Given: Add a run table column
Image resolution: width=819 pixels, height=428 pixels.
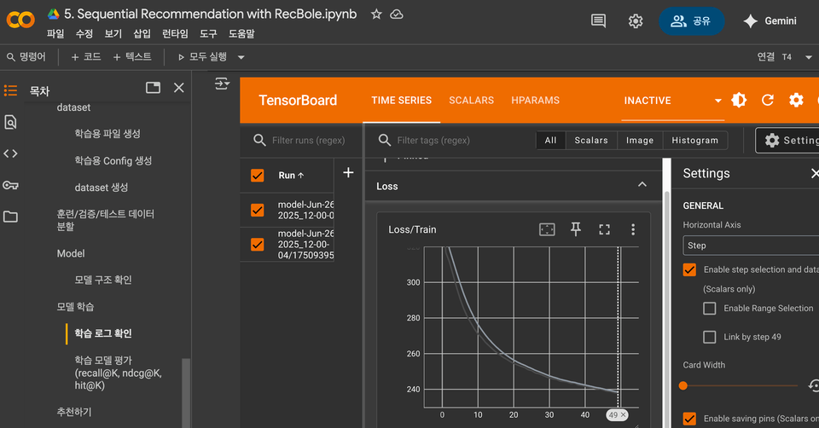Looking at the screenshot, I should point(348,173).
